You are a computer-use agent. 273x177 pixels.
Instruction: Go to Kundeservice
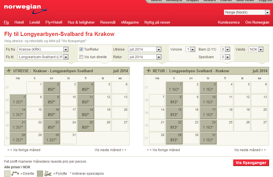coord(229,22)
